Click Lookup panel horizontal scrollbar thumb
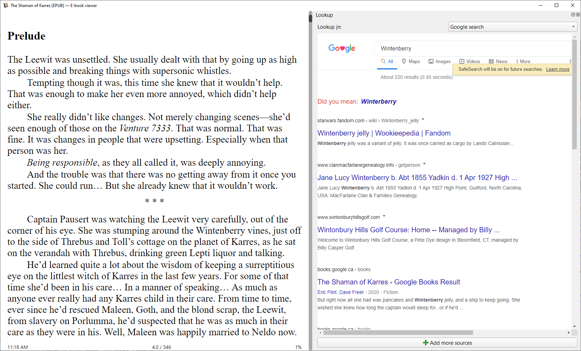 (398, 332)
